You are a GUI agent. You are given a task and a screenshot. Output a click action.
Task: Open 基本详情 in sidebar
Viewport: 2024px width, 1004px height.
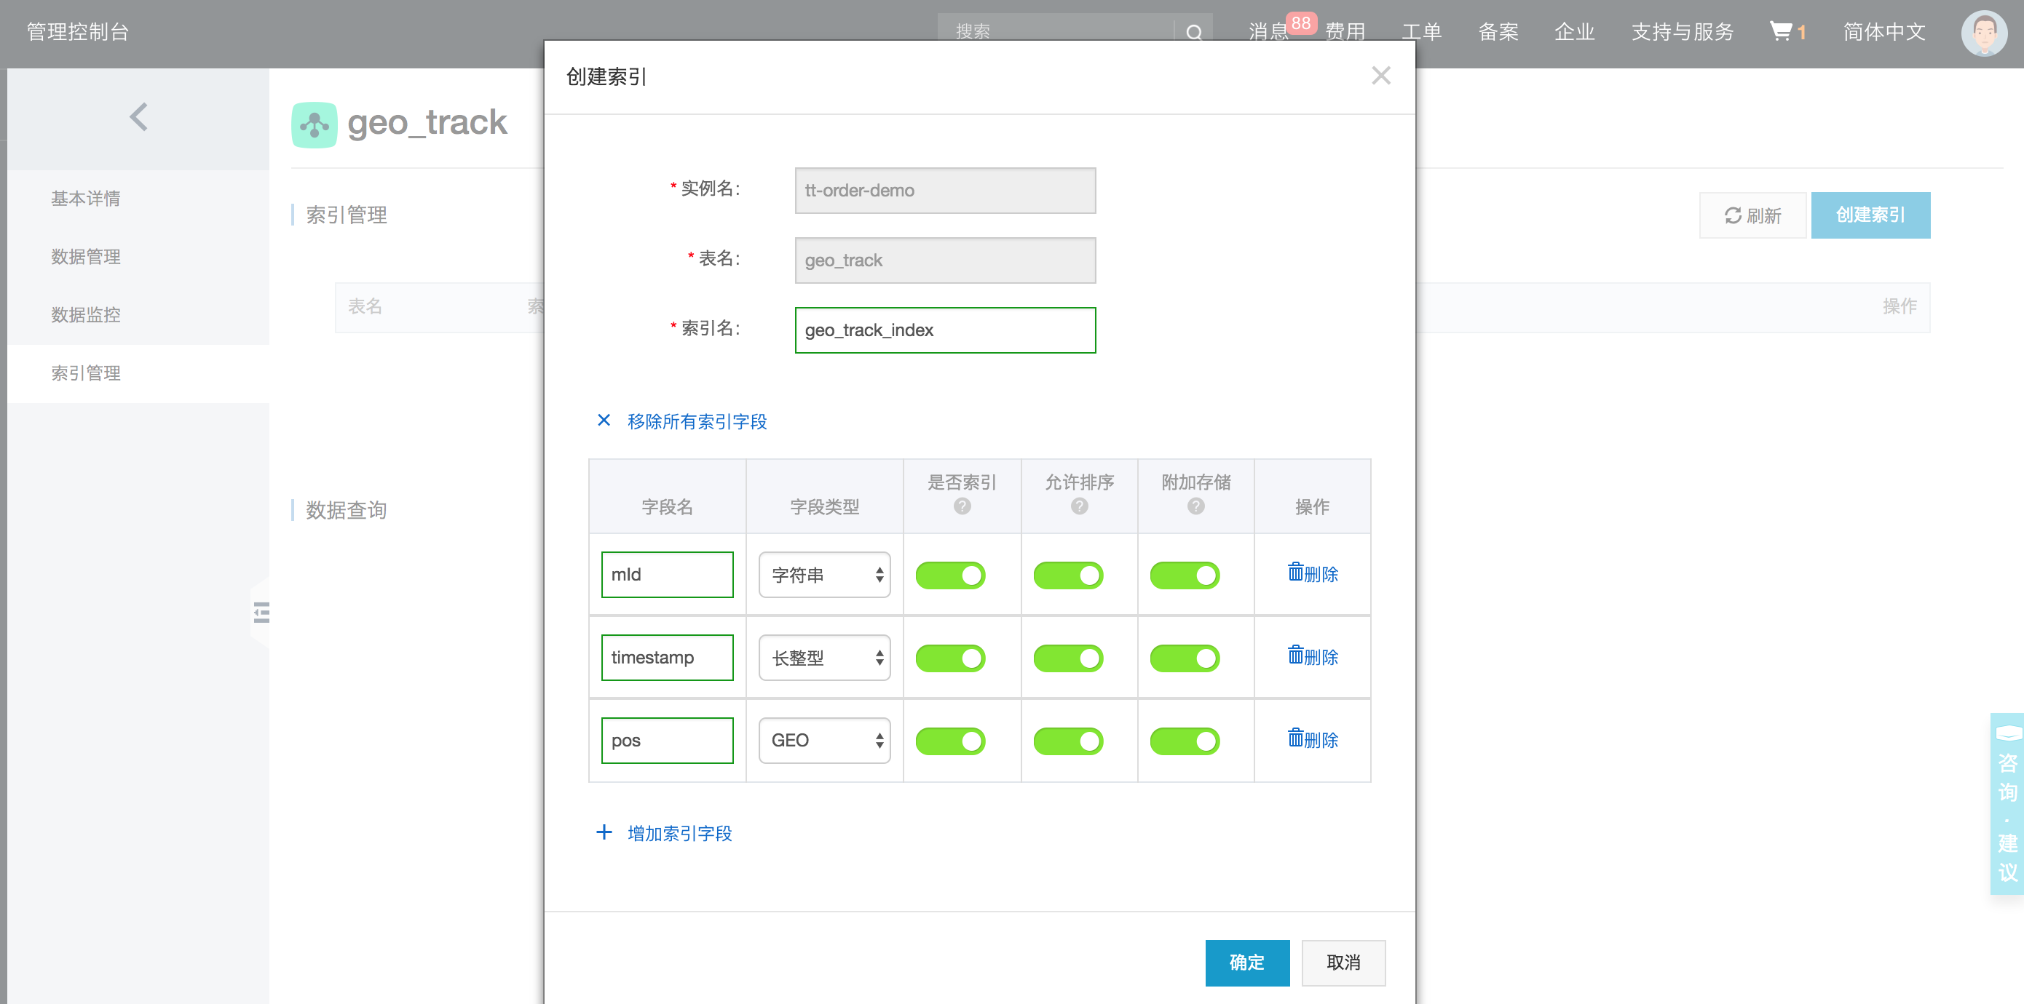click(86, 199)
